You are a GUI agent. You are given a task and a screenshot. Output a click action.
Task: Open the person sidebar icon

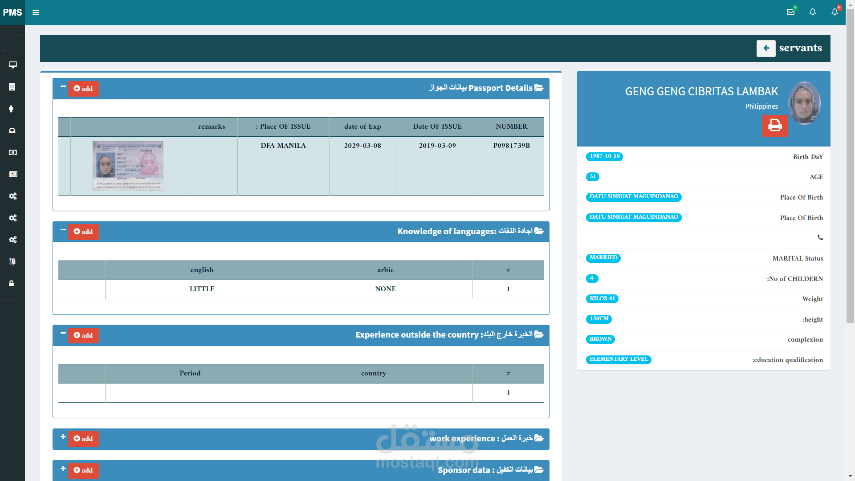click(12, 109)
